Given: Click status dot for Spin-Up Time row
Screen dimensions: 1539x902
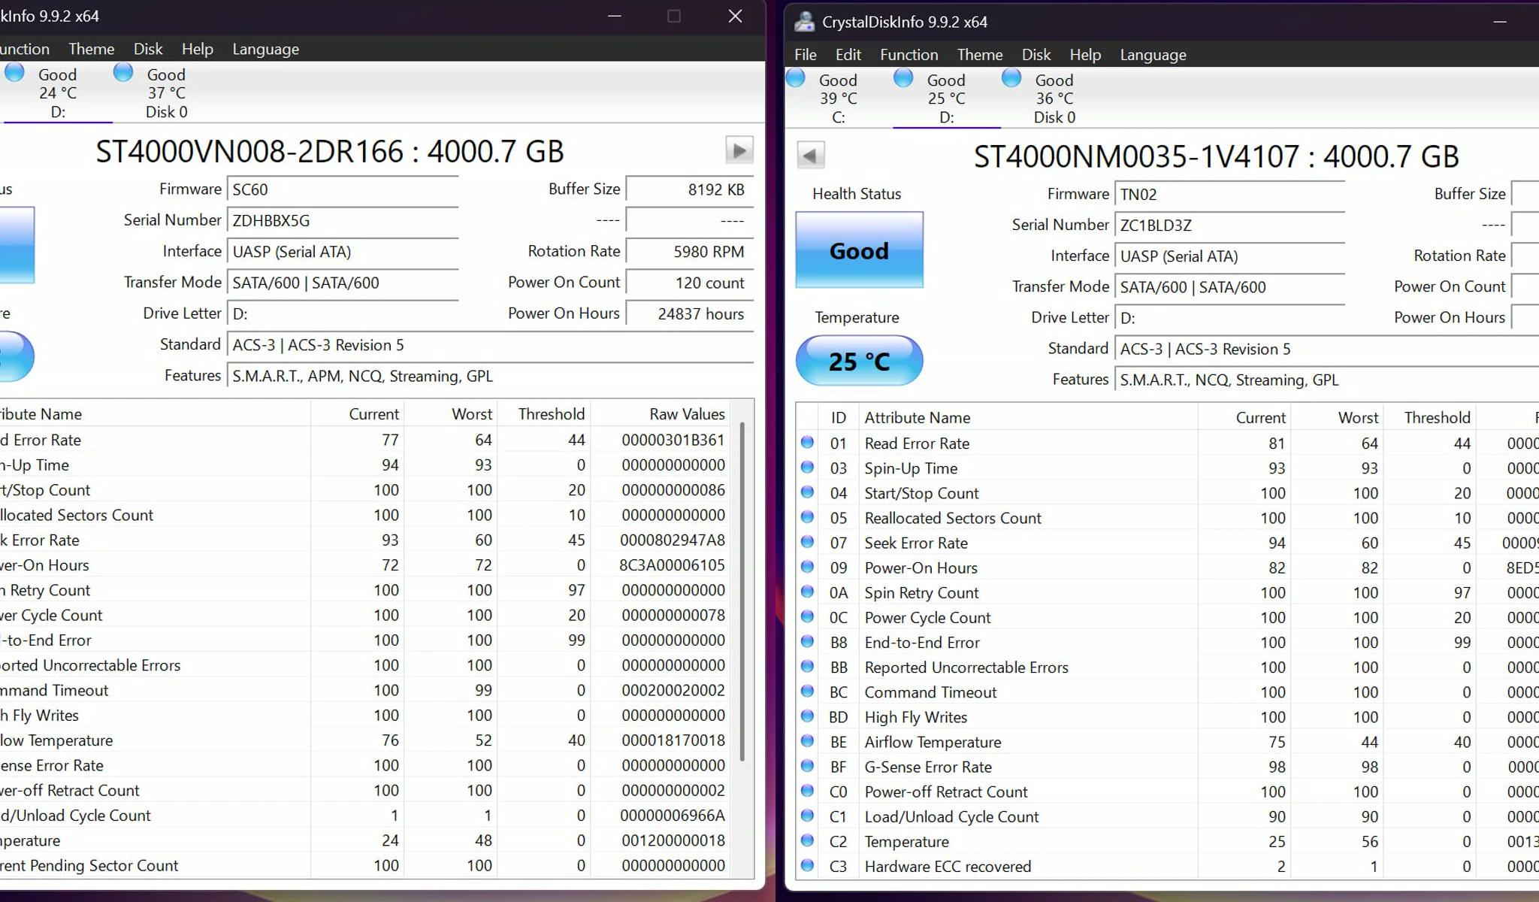Looking at the screenshot, I should (x=807, y=468).
